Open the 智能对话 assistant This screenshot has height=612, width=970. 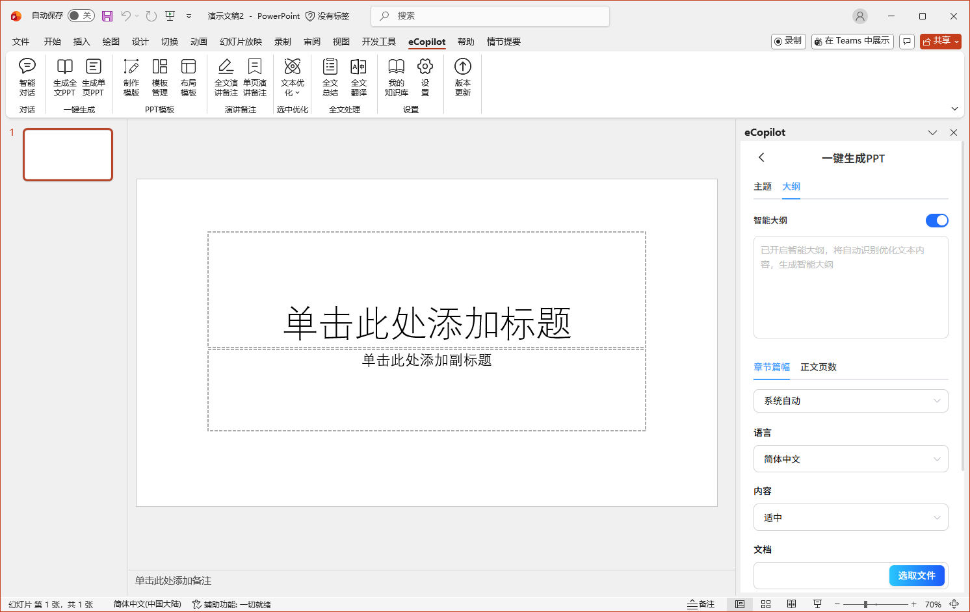point(27,77)
